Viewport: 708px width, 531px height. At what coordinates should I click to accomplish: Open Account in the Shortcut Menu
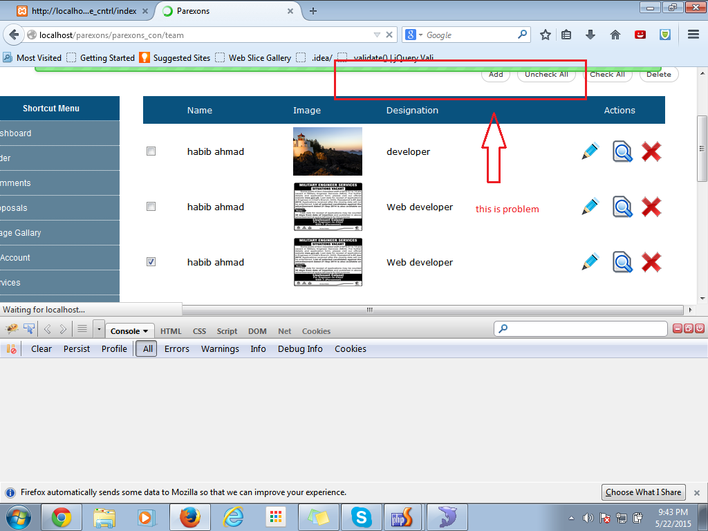click(59, 257)
